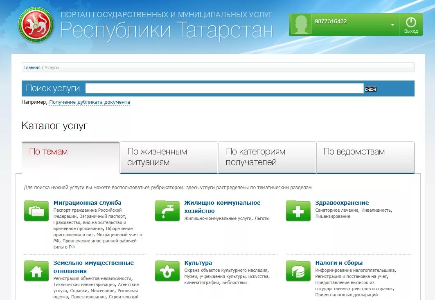Image resolution: width=435 pixels, height=300 pixels.
Task: Click the Каталог услуг heading
Action: [55, 126]
